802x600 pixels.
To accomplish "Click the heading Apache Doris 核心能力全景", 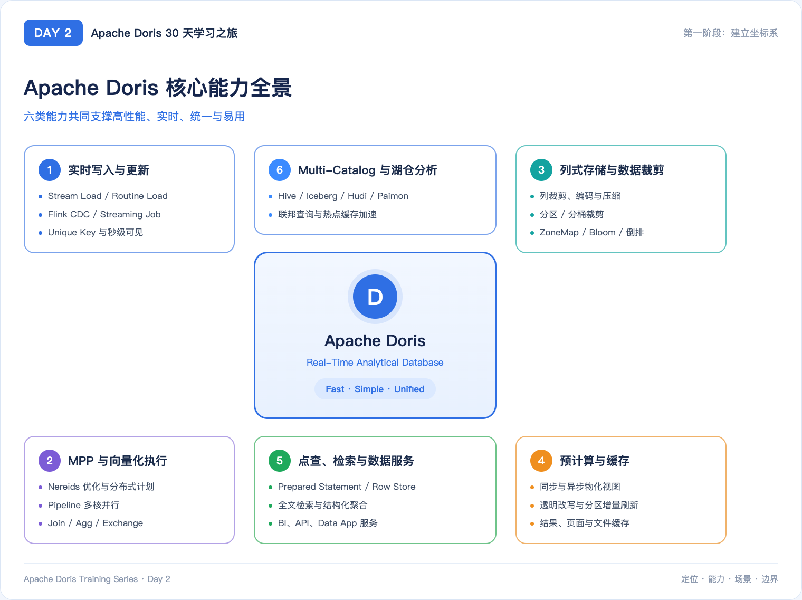I will [158, 88].
